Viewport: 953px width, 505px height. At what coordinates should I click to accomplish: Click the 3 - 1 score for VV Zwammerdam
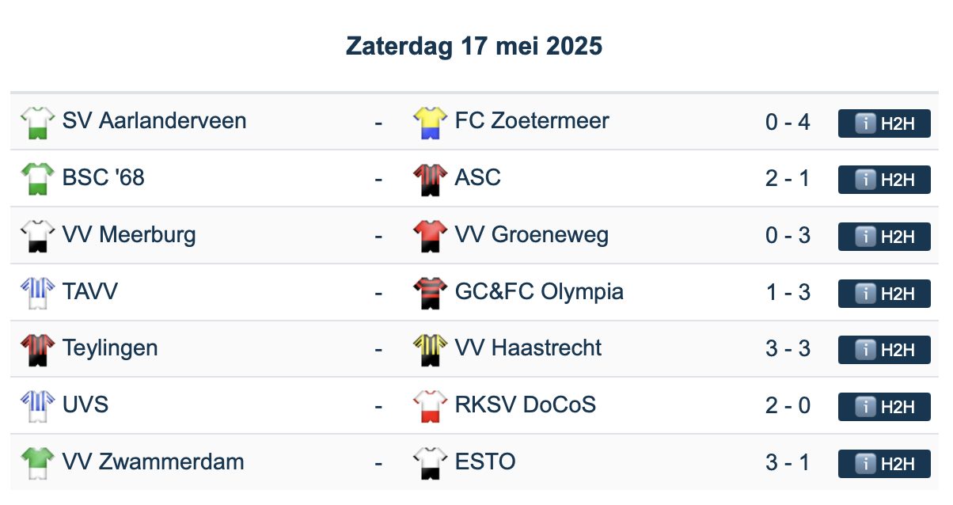(x=788, y=462)
